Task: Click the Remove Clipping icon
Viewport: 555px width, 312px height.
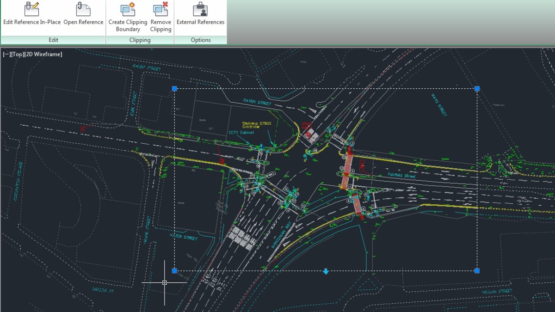Action: point(160,8)
